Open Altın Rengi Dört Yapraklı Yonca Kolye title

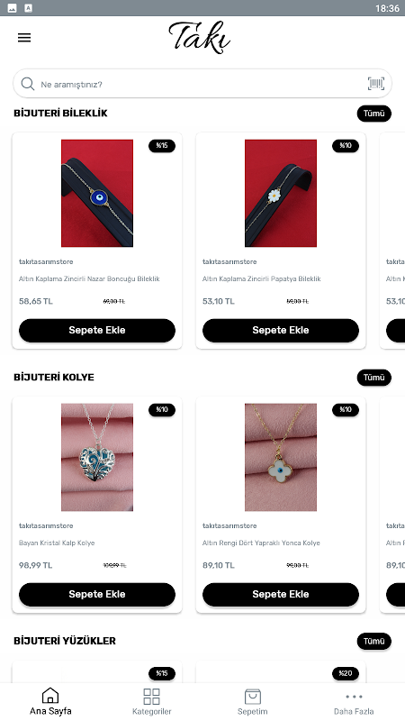pos(261,543)
